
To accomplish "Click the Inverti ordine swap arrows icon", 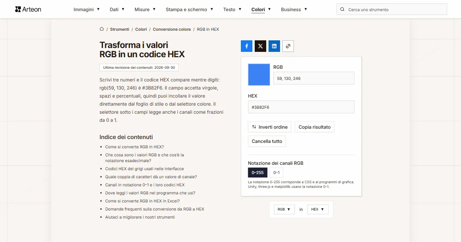I will (254, 127).
